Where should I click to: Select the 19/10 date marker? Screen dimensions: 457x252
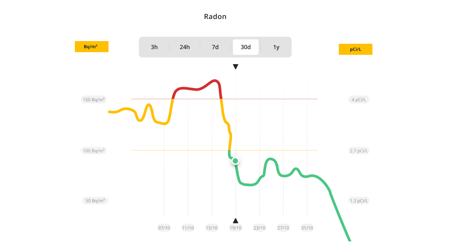coord(236,228)
